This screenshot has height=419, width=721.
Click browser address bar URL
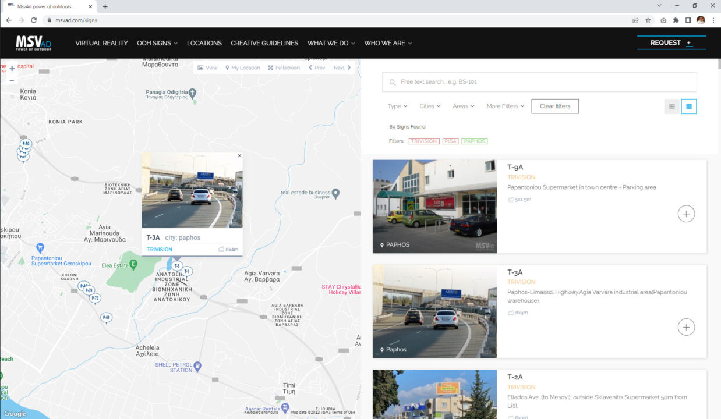point(77,20)
